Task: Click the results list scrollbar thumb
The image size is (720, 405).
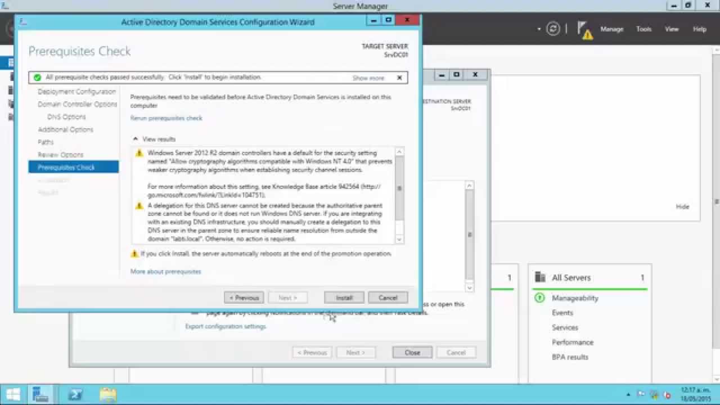Action: [x=400, y=188]
